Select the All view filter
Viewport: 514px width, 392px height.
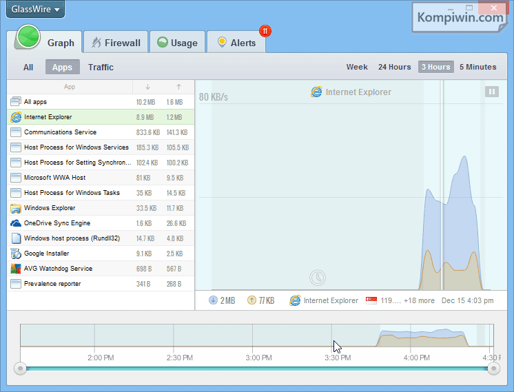28,68
